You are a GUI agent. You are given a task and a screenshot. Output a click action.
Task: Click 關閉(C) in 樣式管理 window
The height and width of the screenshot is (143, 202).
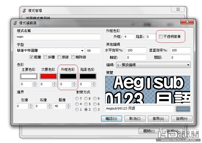tap(149, 131)
